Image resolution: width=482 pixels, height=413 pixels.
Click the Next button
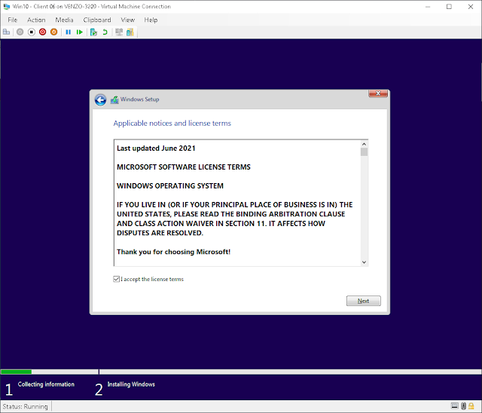click(x=363, y=301)
